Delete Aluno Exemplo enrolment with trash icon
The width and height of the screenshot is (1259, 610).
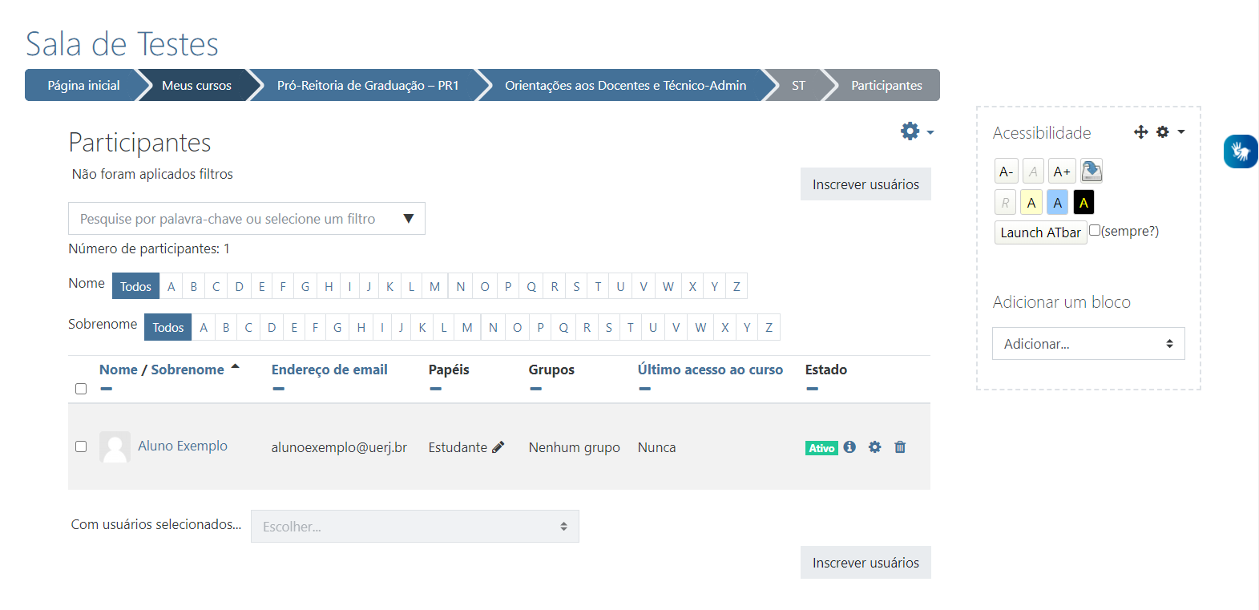[900, 447]
